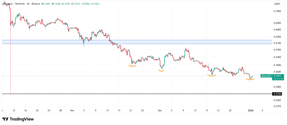Select the black 0.2756 price label

point(277,94)
